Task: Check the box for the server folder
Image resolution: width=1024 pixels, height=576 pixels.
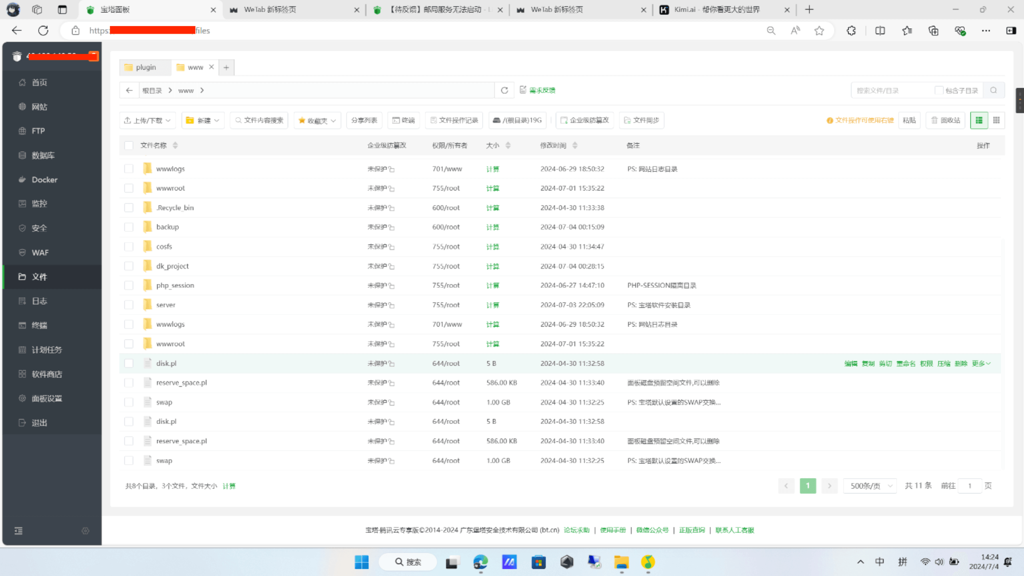Action: click(x=128, y=305)
